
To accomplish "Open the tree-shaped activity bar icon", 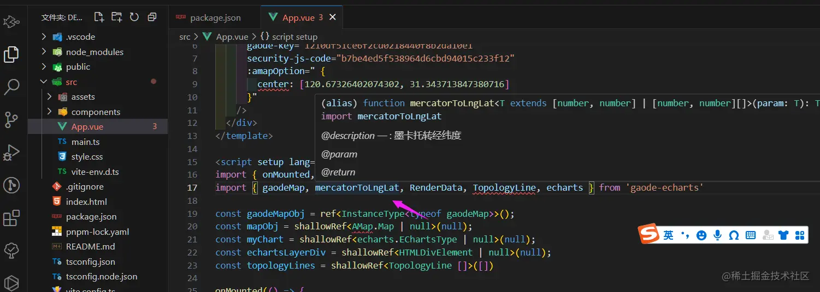I will click(11, 251).
